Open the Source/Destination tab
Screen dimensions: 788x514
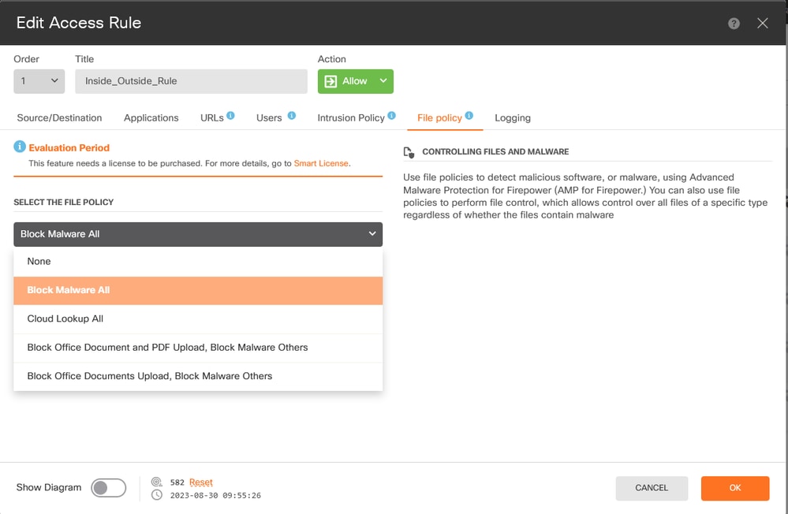(59, 118)
